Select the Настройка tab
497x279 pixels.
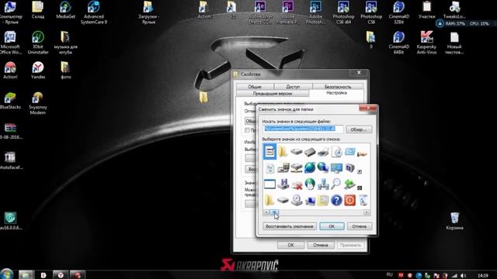(x=336, y=93)
